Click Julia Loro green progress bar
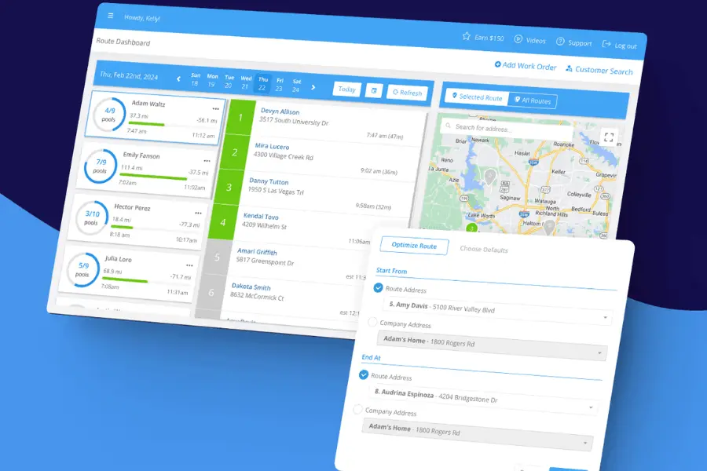This screenshot has width=707, height=471. click(x=125, y=280)
